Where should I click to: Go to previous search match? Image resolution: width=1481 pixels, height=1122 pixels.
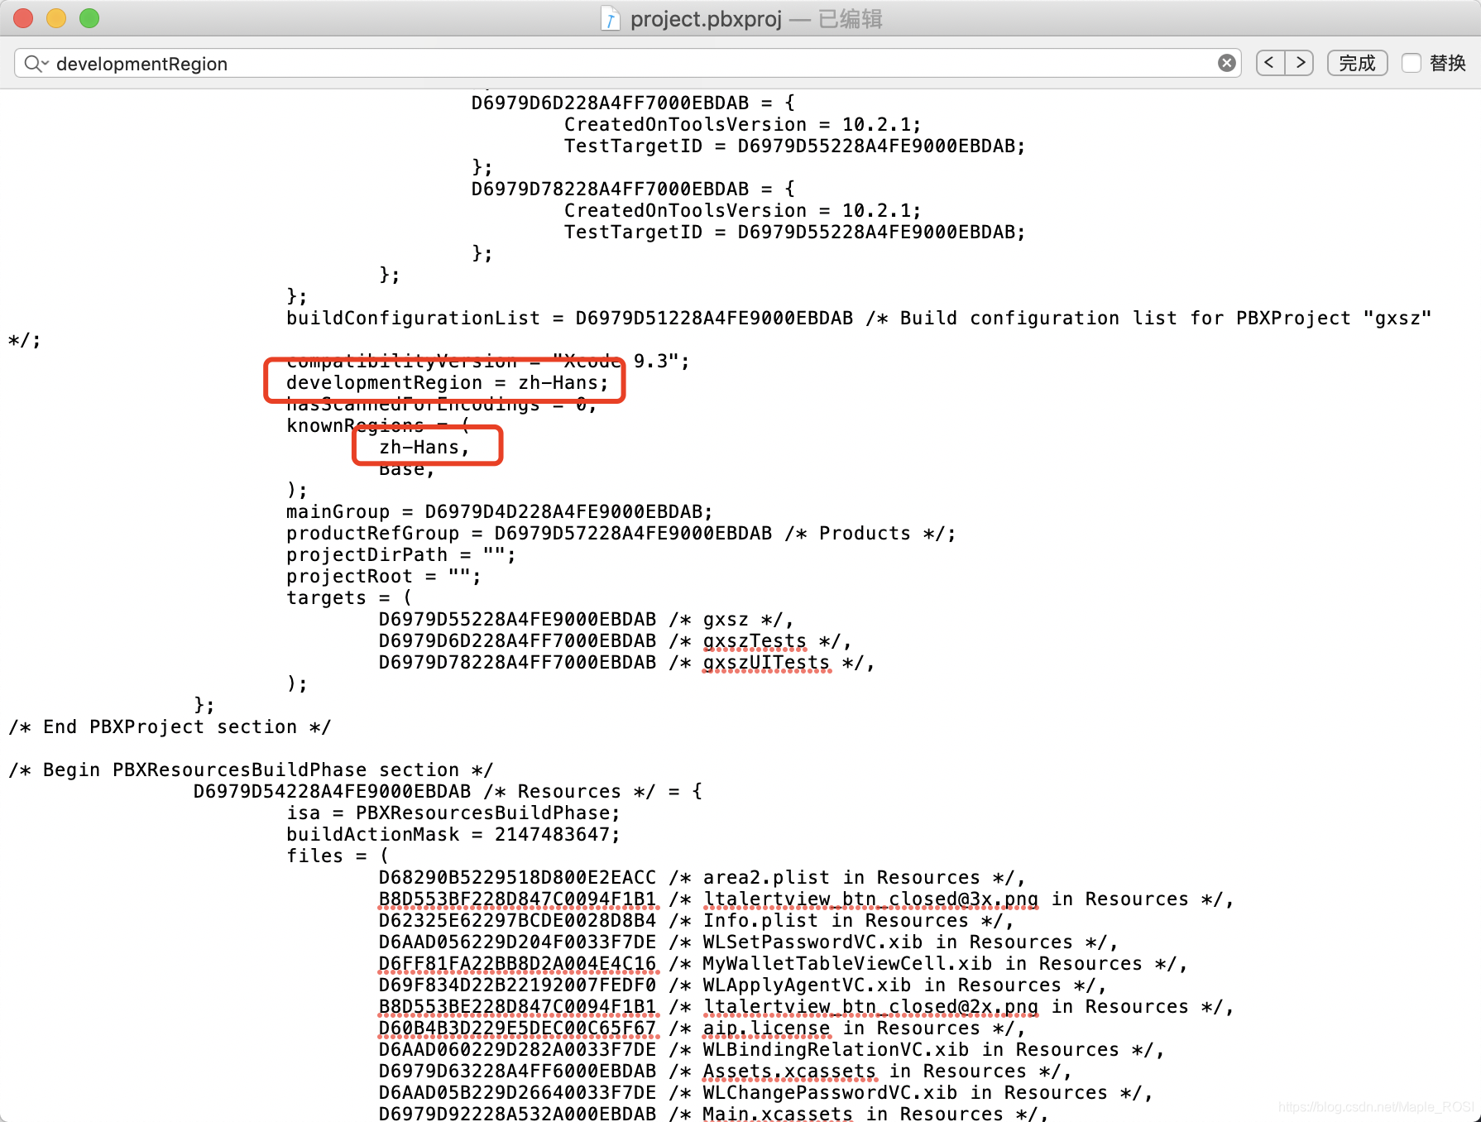(1270, 63)
